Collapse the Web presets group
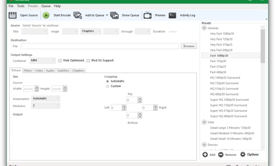 point(204,122)
